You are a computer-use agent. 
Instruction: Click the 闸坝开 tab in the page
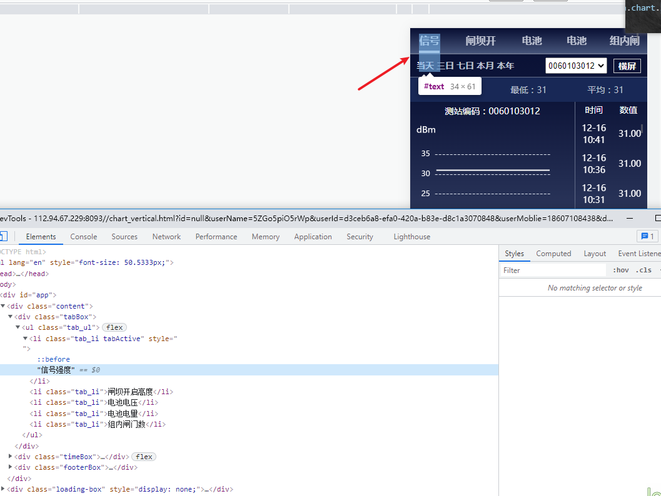(x=480, y=41)
